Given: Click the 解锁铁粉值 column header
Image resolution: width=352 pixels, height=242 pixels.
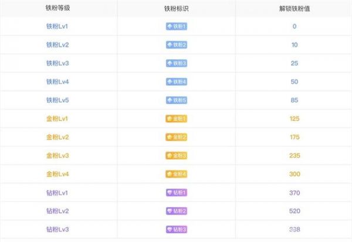Looking at the screenshot, I should (x=294, y=9).
